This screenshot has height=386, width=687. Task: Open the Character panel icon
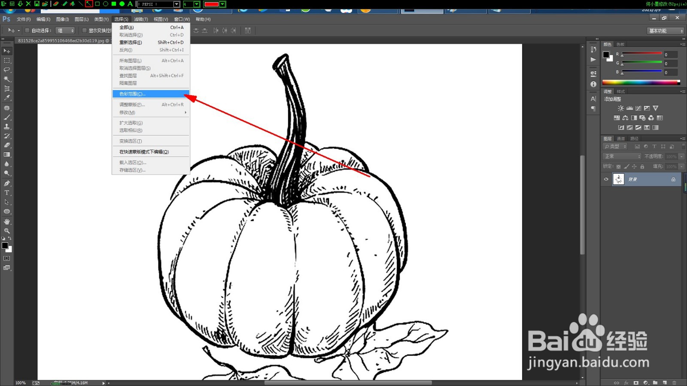[593, 99]
